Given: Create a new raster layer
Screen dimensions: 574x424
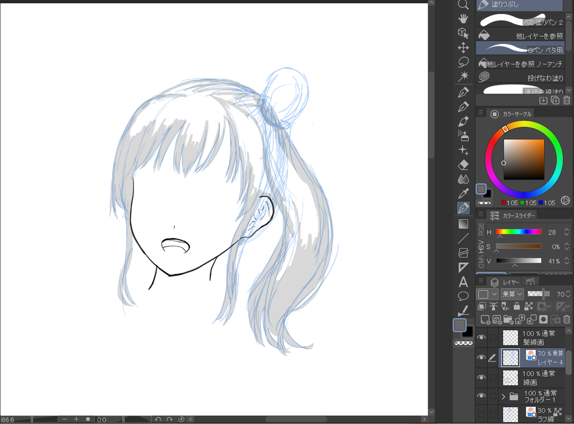Looking at the screenshot, I should (x=485, y=319).
